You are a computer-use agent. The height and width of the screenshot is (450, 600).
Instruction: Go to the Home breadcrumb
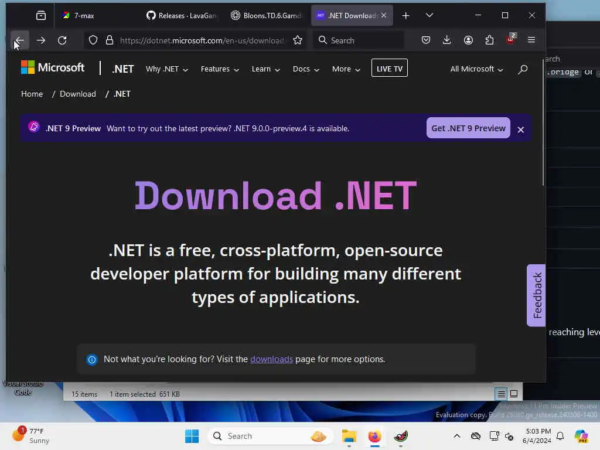32,94
